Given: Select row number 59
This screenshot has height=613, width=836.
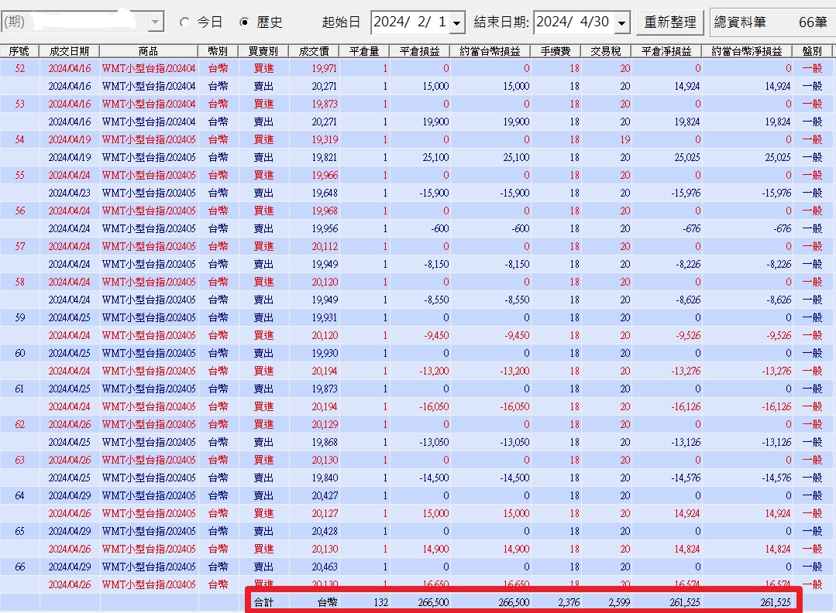Looking at the screenshot, I should [x=19, y=317].
